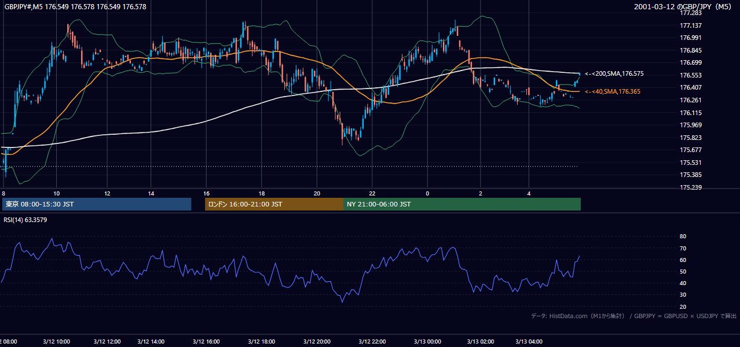Click bottom time label 3/13 00:00
Image resolution: width=740 pixels, height=347 pixels.
427,341
